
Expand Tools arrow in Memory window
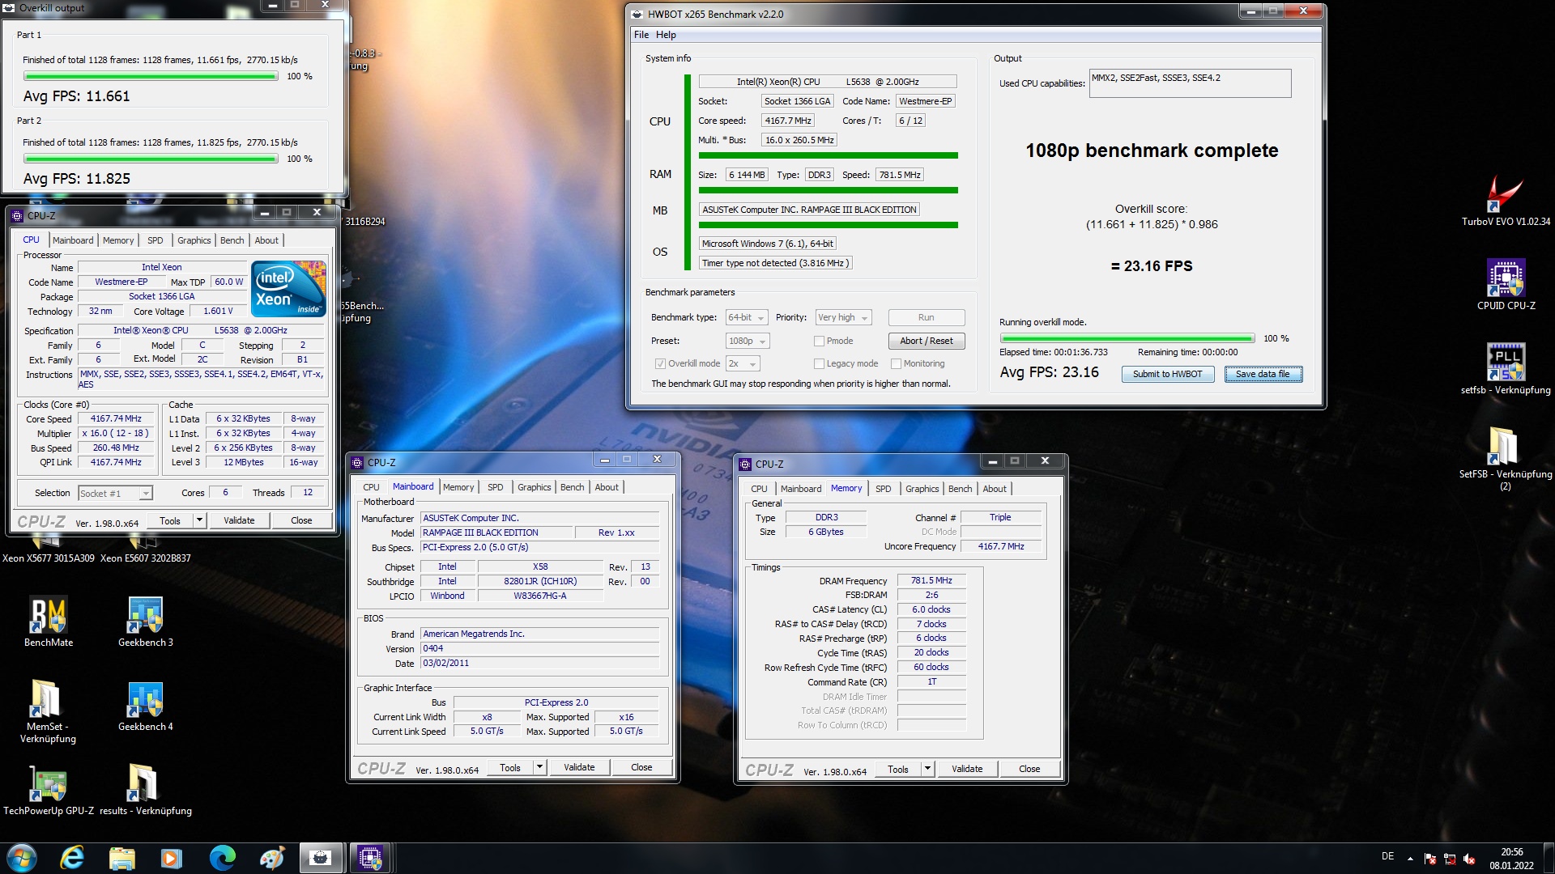[x=927, y=769]
